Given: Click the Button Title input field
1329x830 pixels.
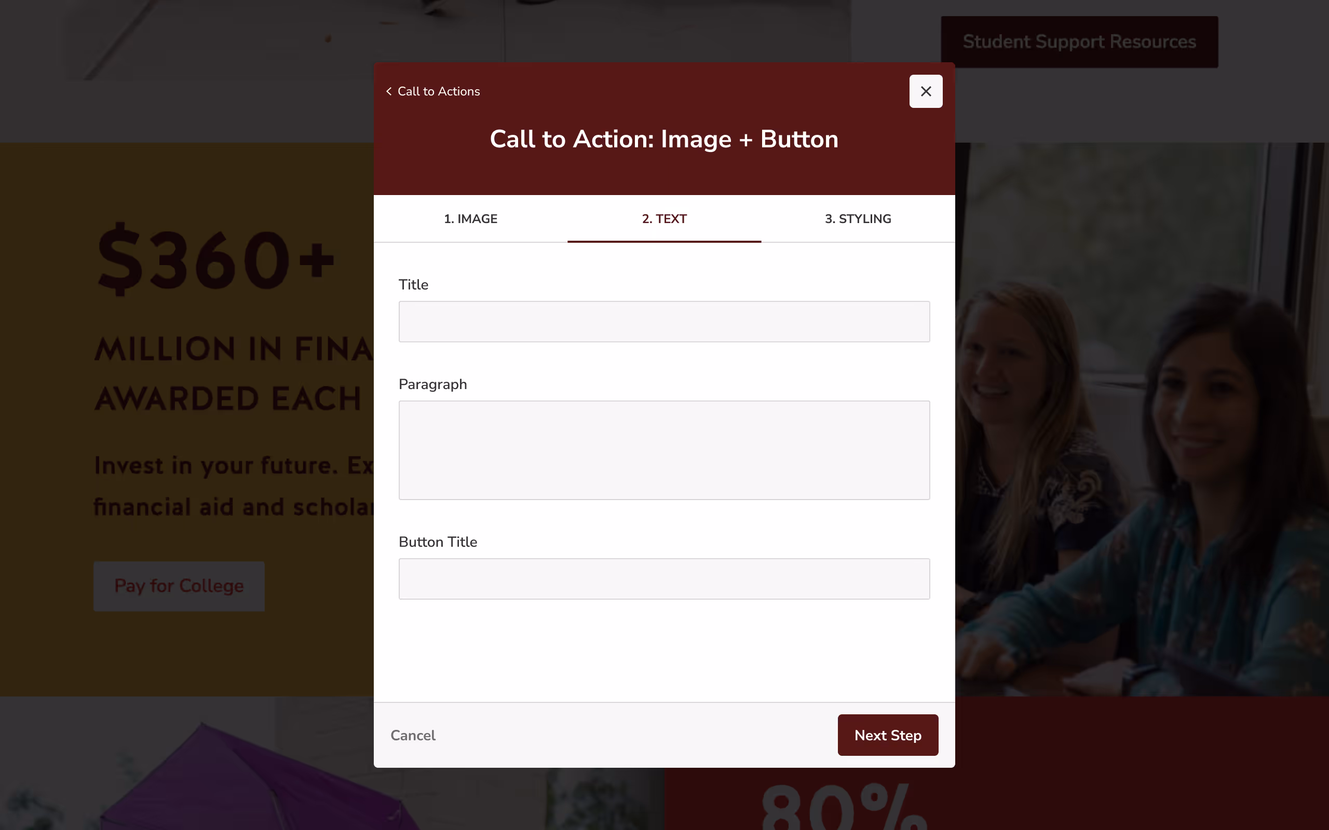Looking at the screenshot, I should coord(663,578).
